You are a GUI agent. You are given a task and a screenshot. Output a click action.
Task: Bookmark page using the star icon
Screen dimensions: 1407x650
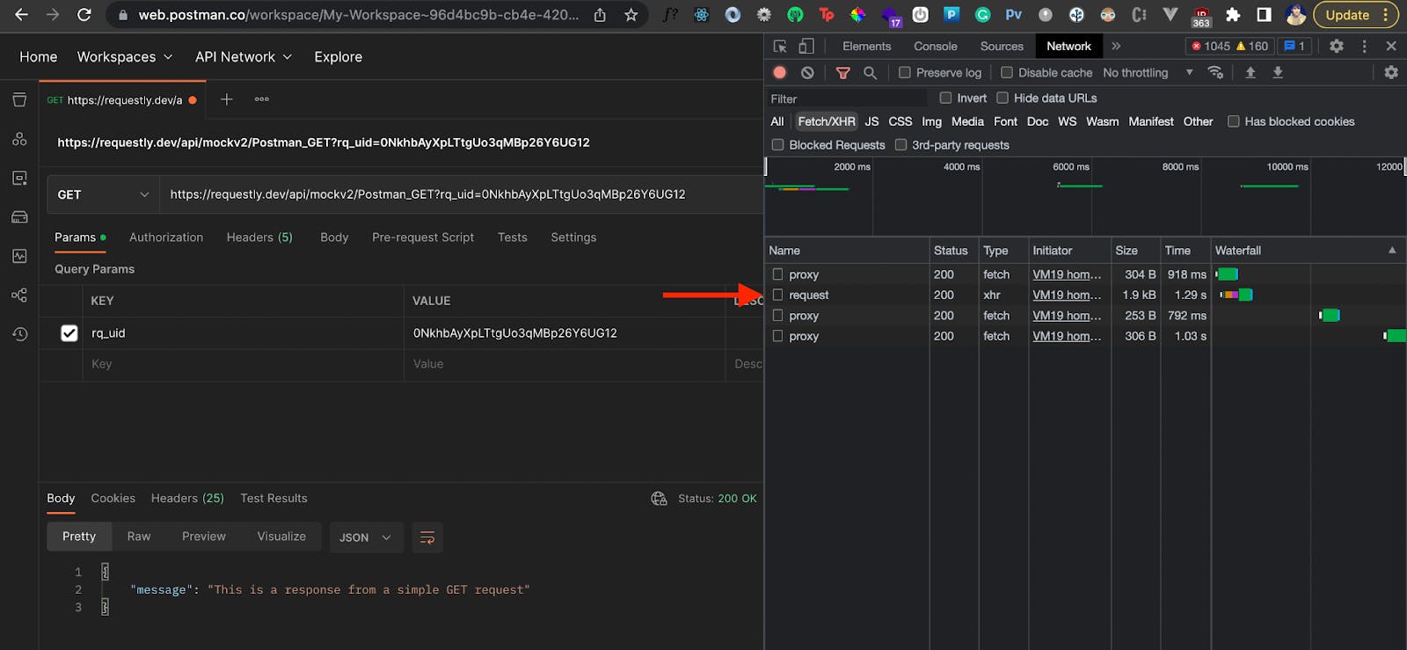pos(631,15)
